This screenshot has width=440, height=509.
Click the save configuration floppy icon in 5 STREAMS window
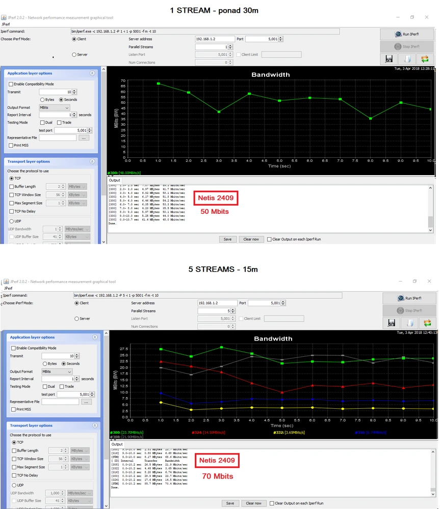coord(392,323)
